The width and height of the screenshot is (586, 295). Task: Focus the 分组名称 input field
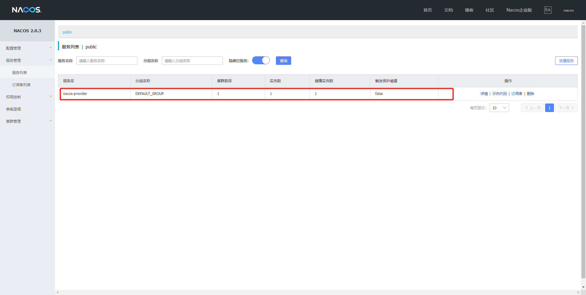tap(192, 61)
